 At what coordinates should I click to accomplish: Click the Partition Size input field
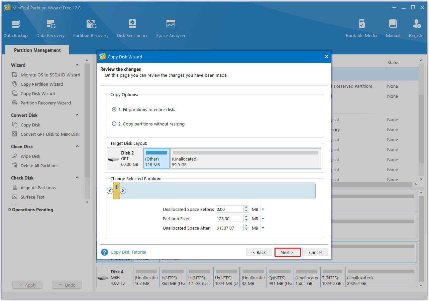tap(230, 219)
